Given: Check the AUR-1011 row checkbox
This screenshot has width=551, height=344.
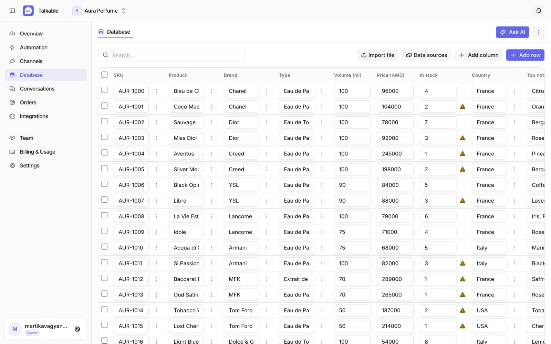Looking at the screenshot, I should click(x=104, y=262).
